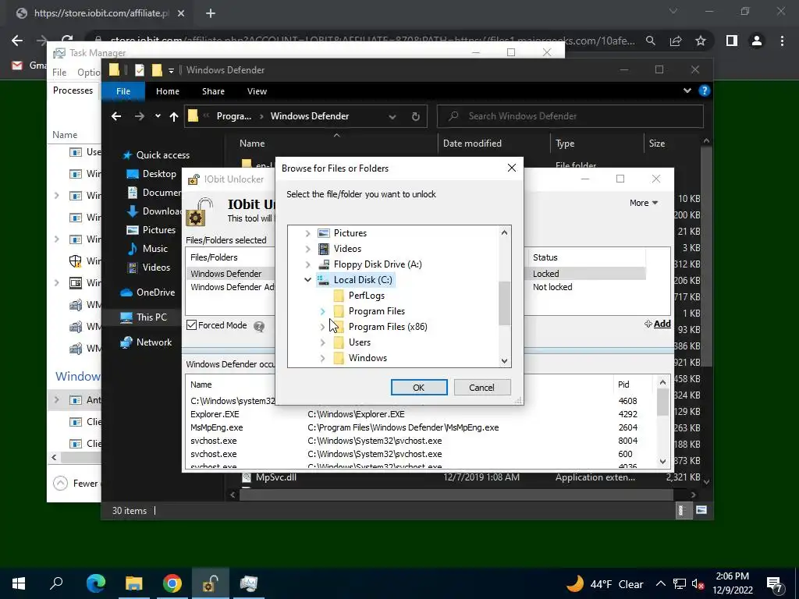Sort by Date modified column in Explorer

472,144
